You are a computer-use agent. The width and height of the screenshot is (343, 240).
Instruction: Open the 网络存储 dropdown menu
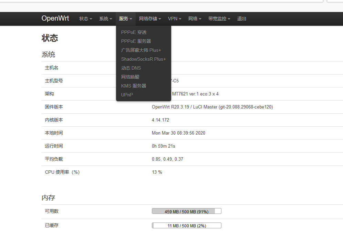(150, 19)
